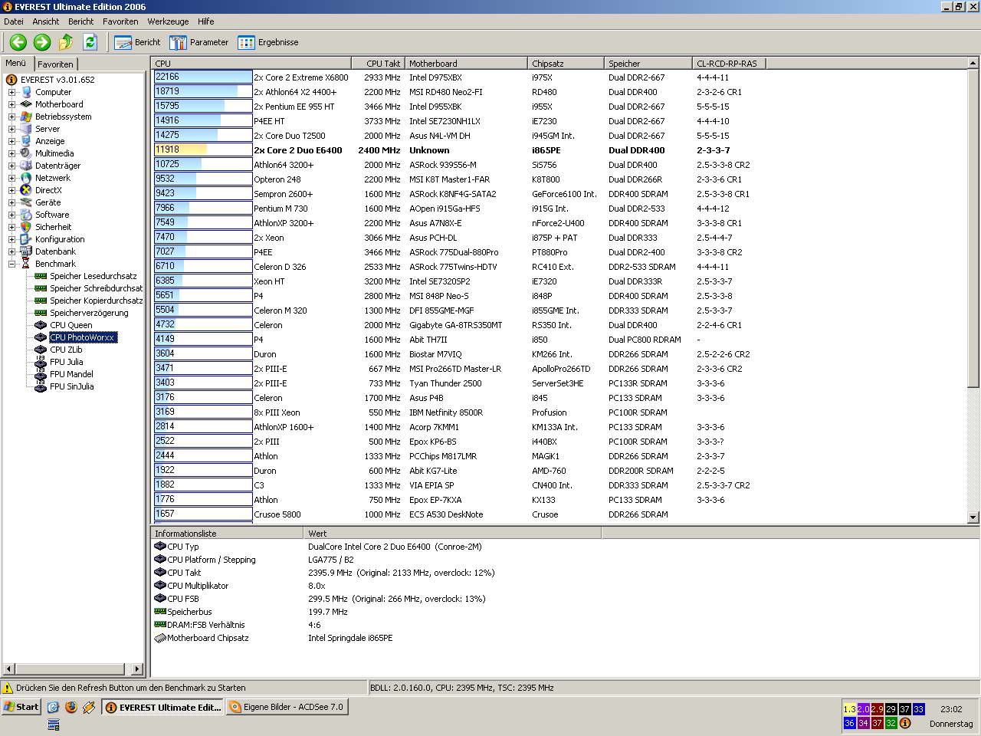The image size is (981, 736).
Task: Click the Konfiguration node icon
Action: tap(26, 239)
